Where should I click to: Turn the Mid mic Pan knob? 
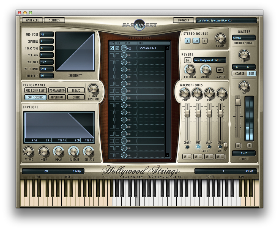[197, 93]
